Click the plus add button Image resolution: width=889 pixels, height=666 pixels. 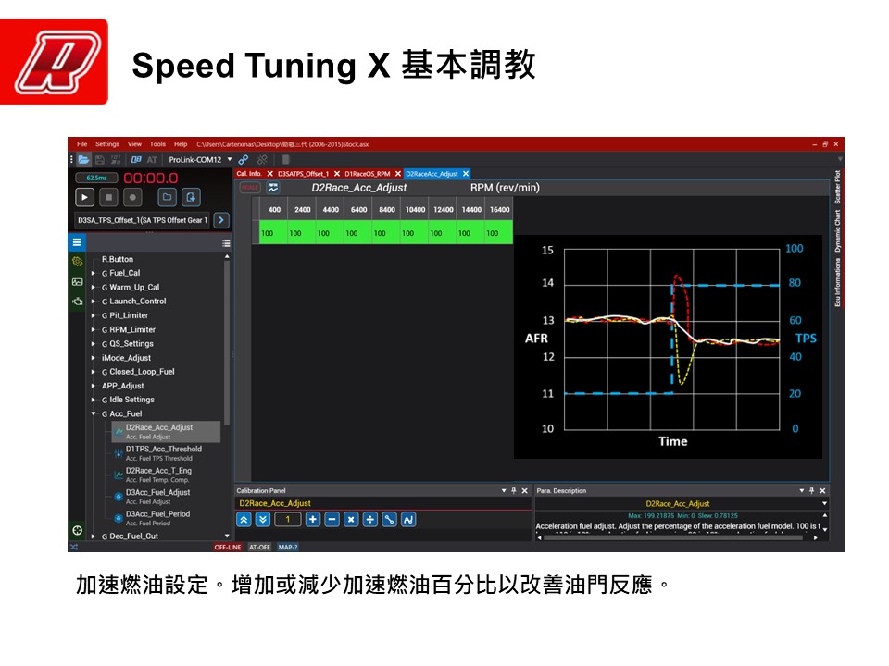313,519
